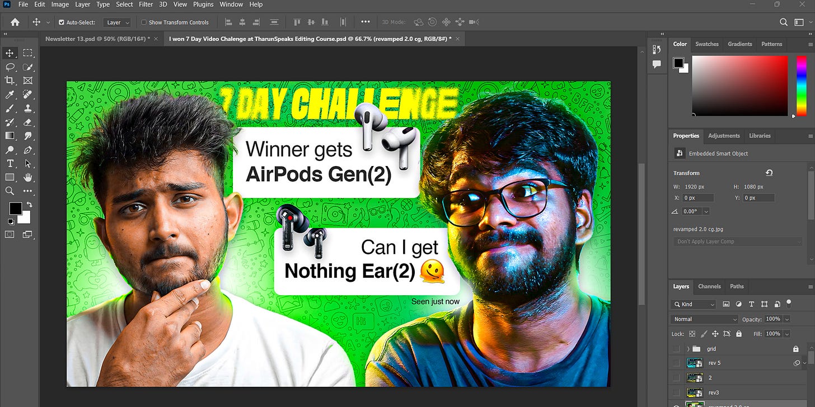Select the Move tool in the toolbox
815x407 pixels.
[10, 53]
